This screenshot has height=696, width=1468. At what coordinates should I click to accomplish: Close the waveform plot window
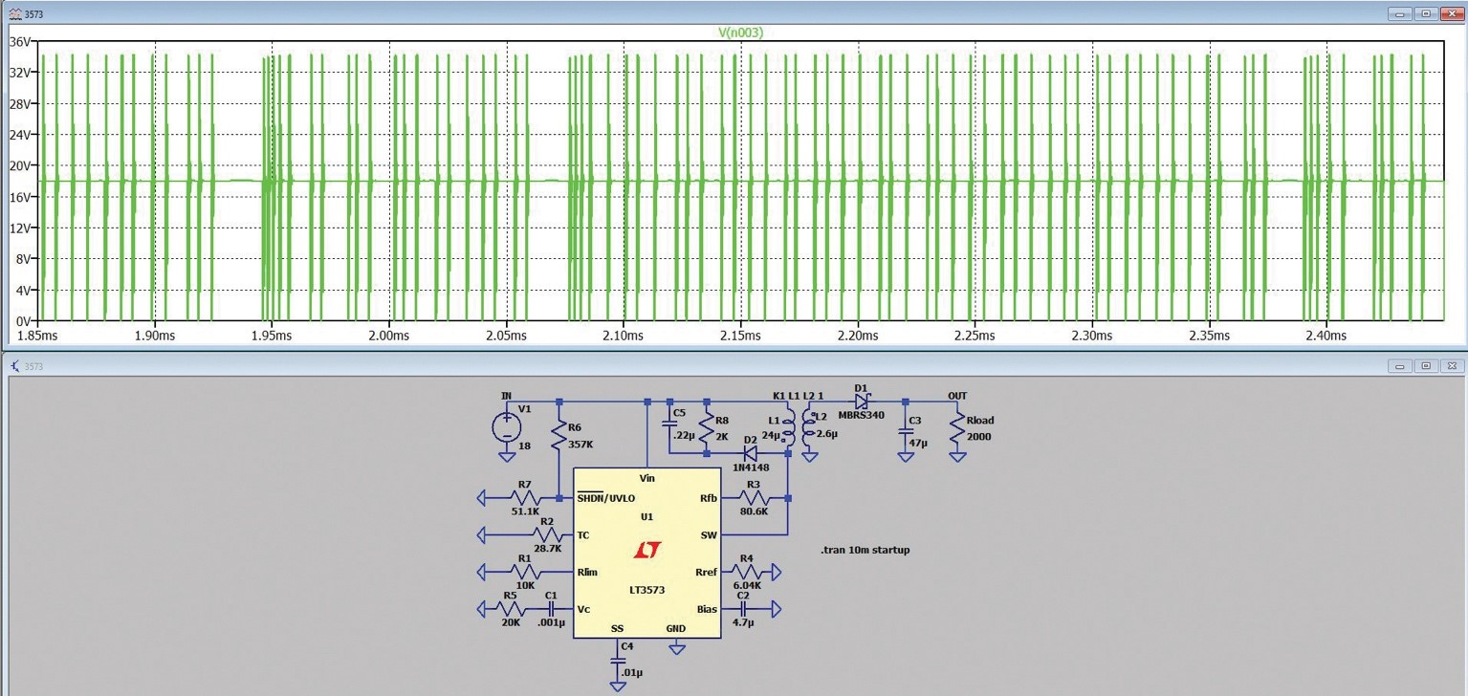pos(1450,14)
